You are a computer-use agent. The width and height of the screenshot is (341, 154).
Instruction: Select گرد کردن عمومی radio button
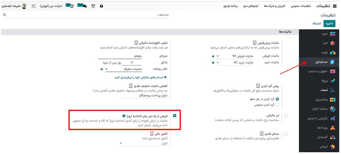(277, 105)
